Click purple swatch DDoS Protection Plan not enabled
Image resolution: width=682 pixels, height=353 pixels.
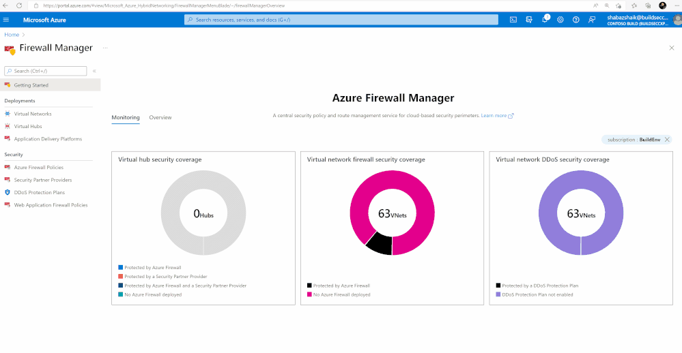click(x=498, y=294)
